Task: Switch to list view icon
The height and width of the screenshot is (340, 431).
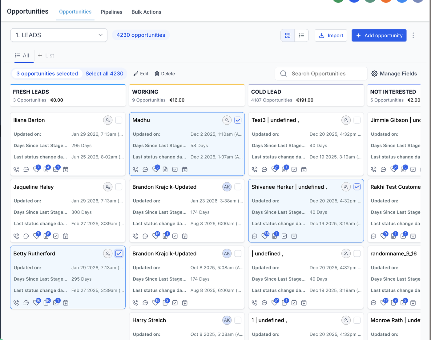Action: pyautogui.click(x=302, y=36)
